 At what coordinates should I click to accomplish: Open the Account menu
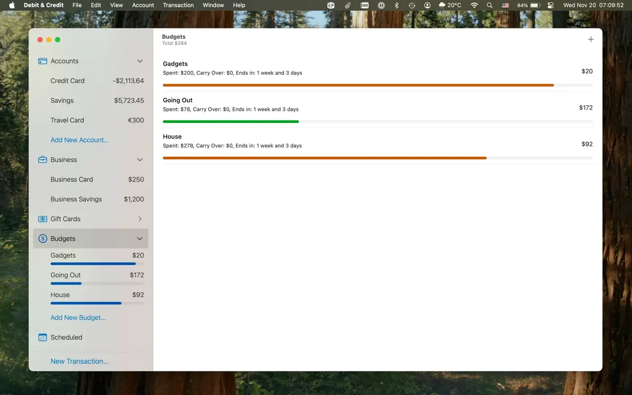143,5
